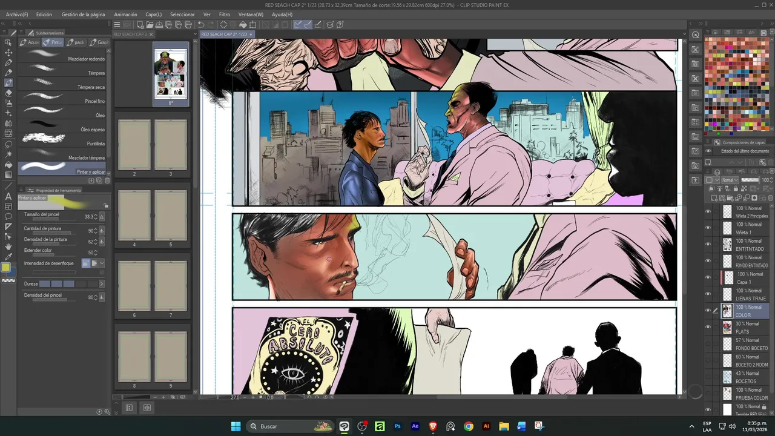Select the Lasso selection tool
Image resolution: width=775 pixels, height=436 pixels.
pyautogui.click(x=8, y=144)
